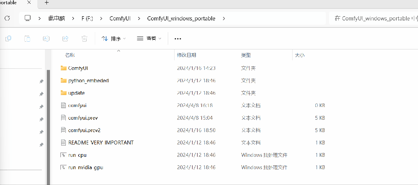Select the README VERY IMPORTANT file name
Viewport: 418px width, 185px height.
click(x=101, y=143)
